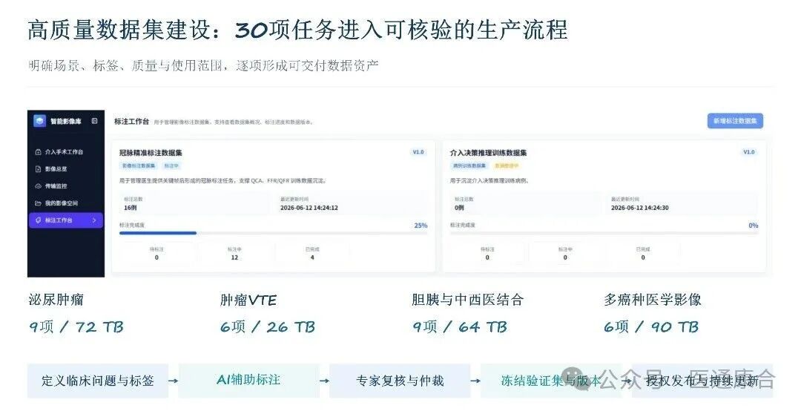The image size is (801, 411).
Task: Click 标注中 count in 介入决策 card
Action: (x=565, y=257)
